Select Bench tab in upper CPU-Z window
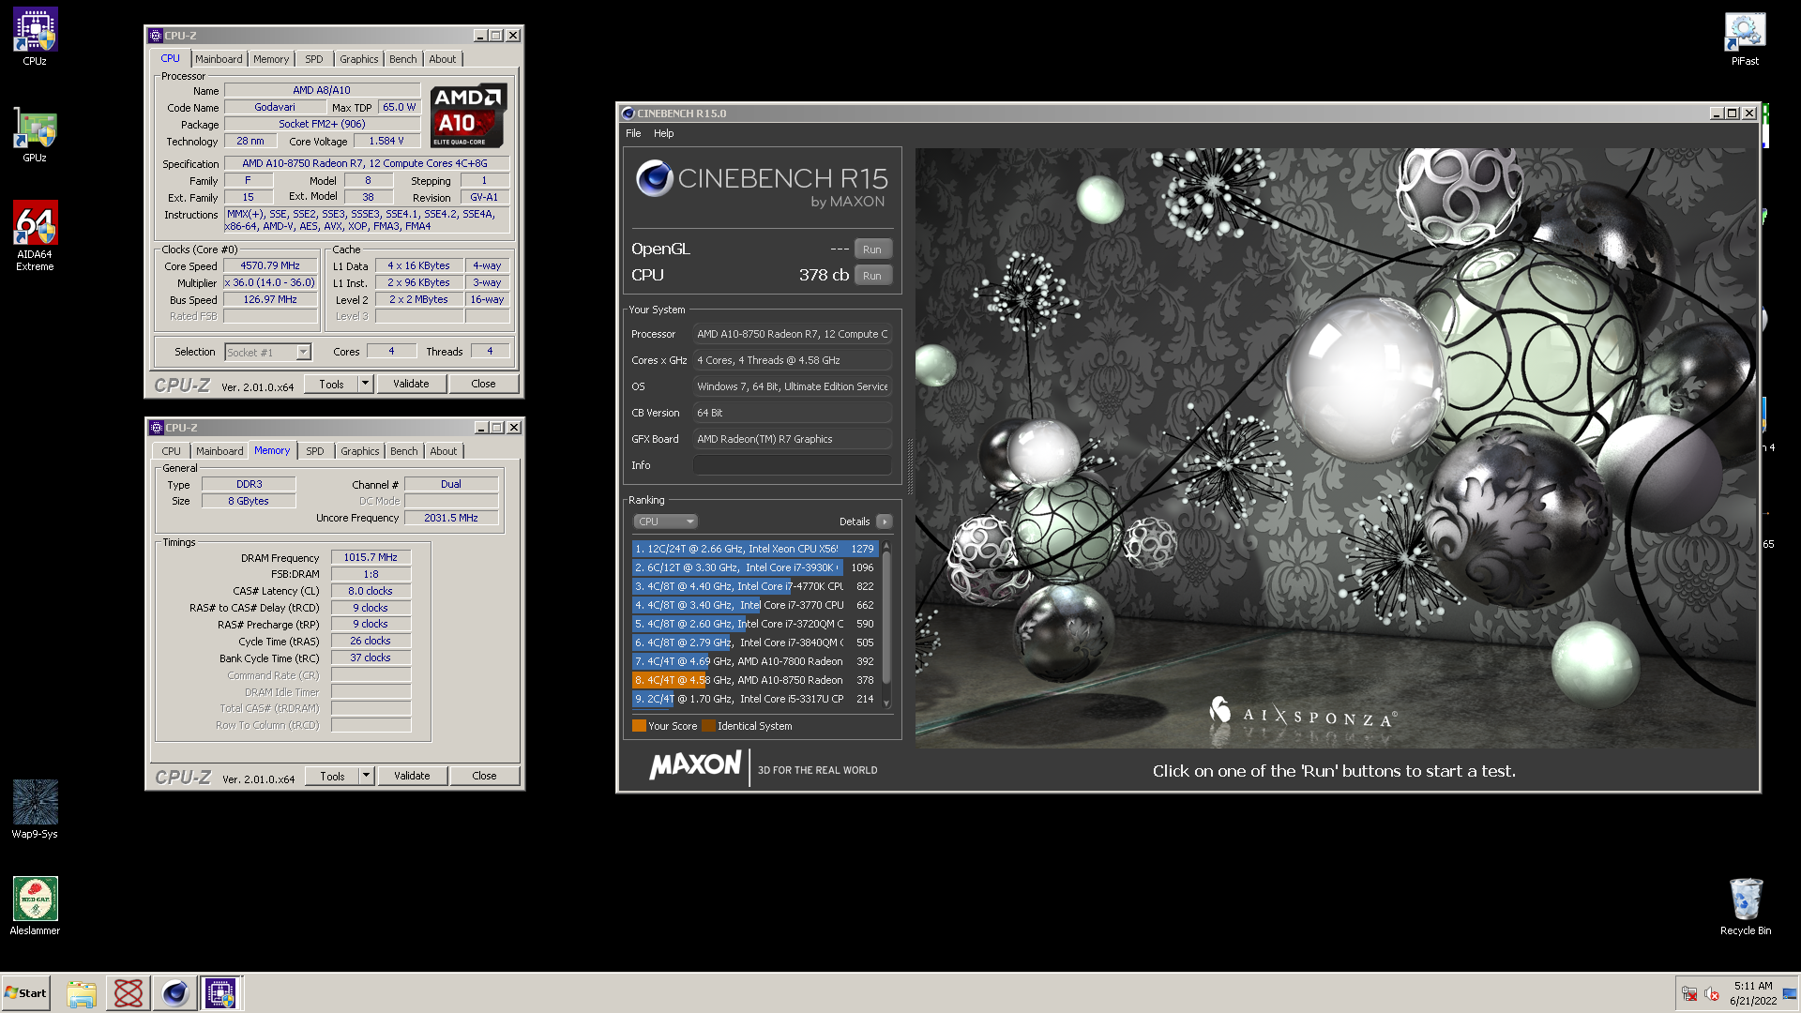 (403, 59)
